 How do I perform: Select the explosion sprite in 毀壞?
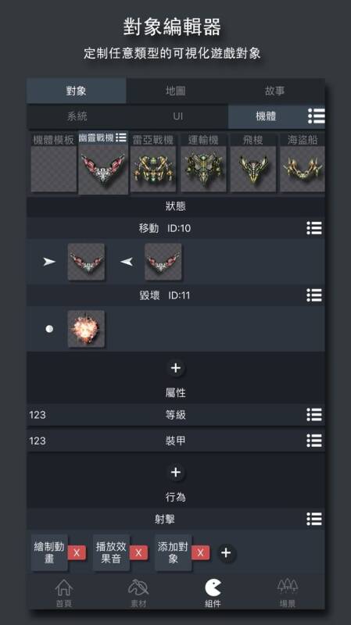pos(86,329)
